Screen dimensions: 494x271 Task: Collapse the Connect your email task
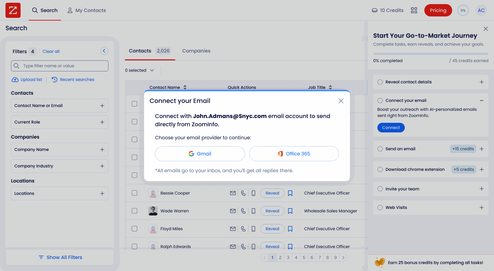point(482,101)
